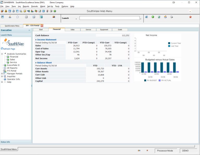The height and width of the screenshot is (155, 200).
Task: Open the File menu
Action: click(2, 6)
